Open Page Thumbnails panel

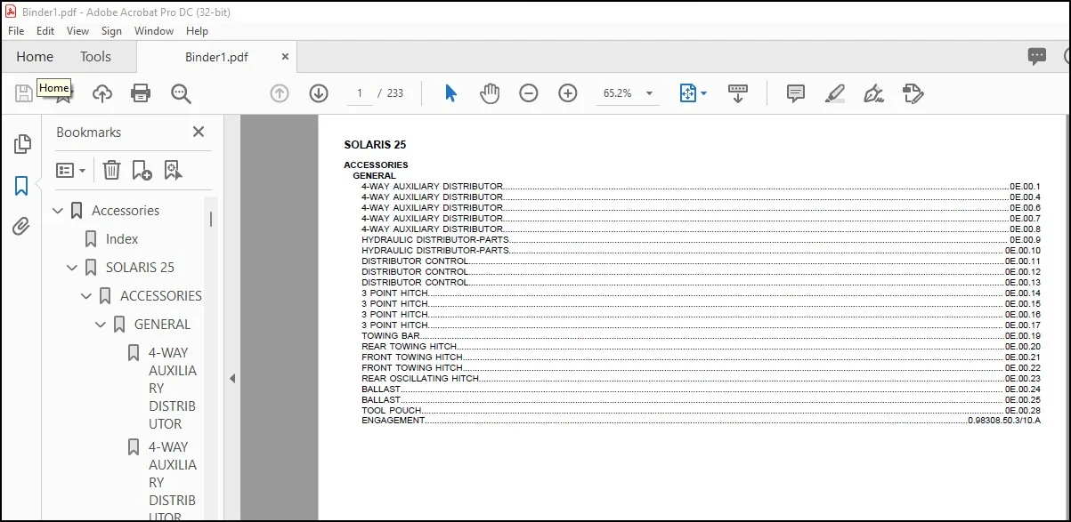coord(21,144)
